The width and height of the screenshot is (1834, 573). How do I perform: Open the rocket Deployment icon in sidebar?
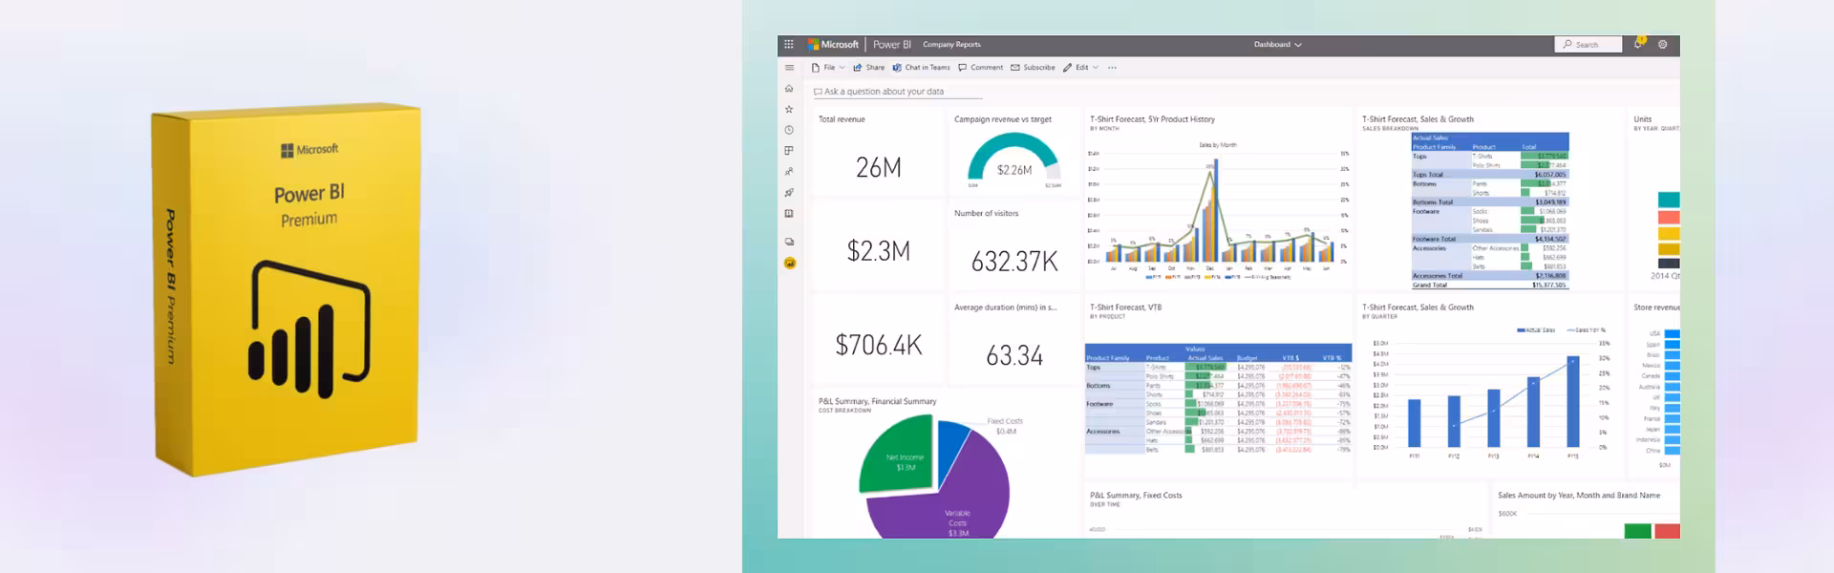coord(789,193)
